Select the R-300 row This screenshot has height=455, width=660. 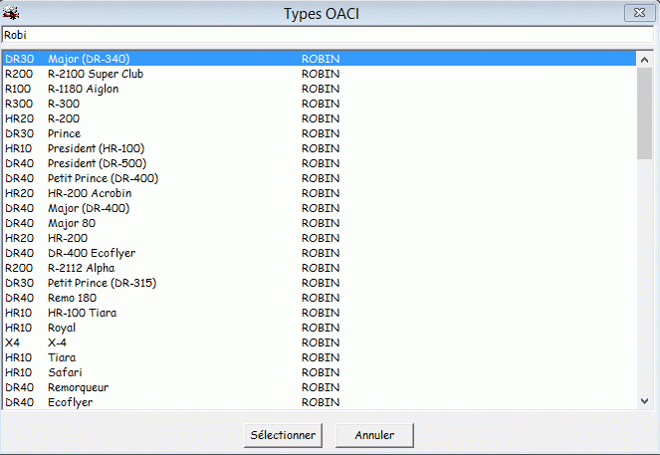pyautogui.click(x=320, y=104)
